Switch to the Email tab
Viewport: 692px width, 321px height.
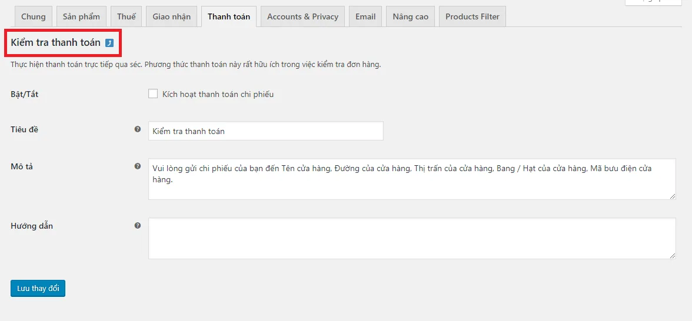(x=365, y=16)
